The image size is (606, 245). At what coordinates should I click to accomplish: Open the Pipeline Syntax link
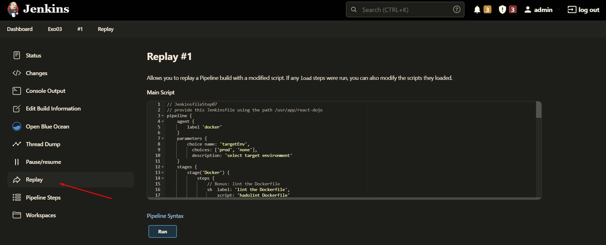point(165,216)
